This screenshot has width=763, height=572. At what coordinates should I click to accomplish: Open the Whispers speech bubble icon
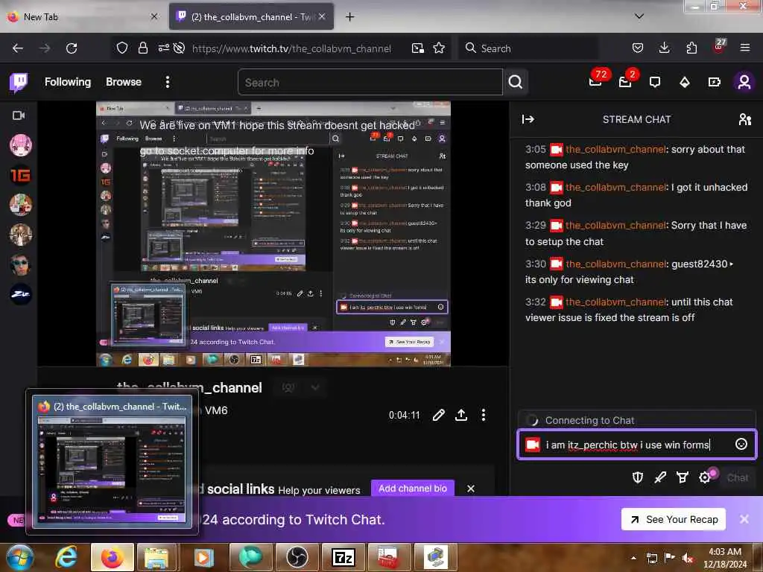(x=655, y=82)
